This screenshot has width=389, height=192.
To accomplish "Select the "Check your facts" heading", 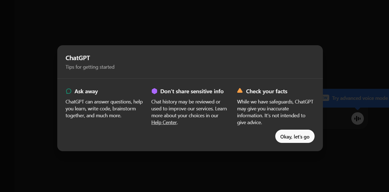I will [266, 91].
